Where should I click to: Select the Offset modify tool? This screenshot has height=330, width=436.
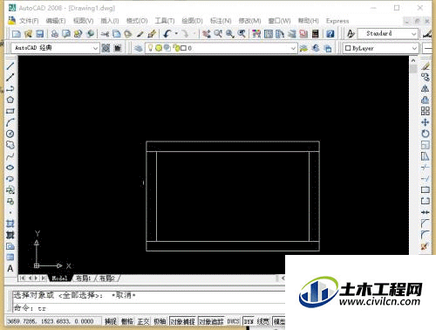(426, 100)
